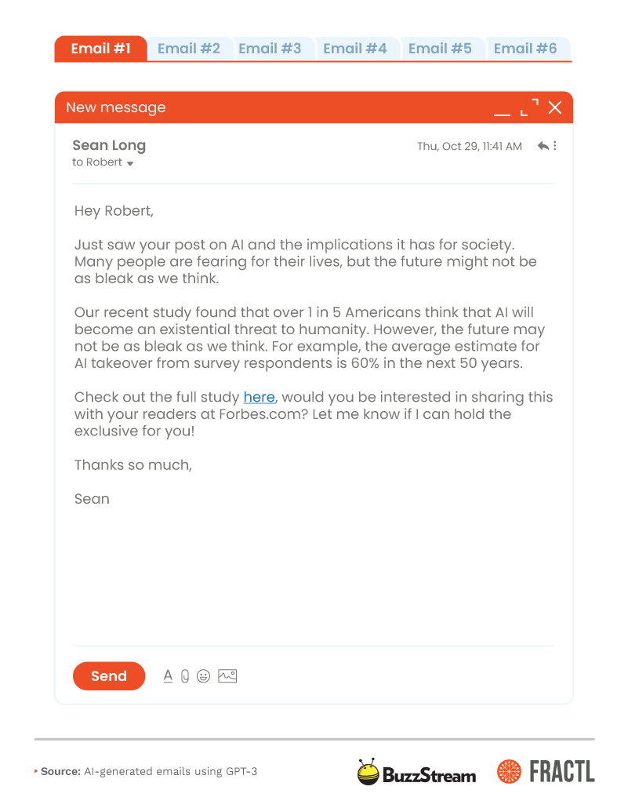Image resolution: width=628 pixels, height=801 pixels.
Task: Close the New message window
Action: [555, 107]
